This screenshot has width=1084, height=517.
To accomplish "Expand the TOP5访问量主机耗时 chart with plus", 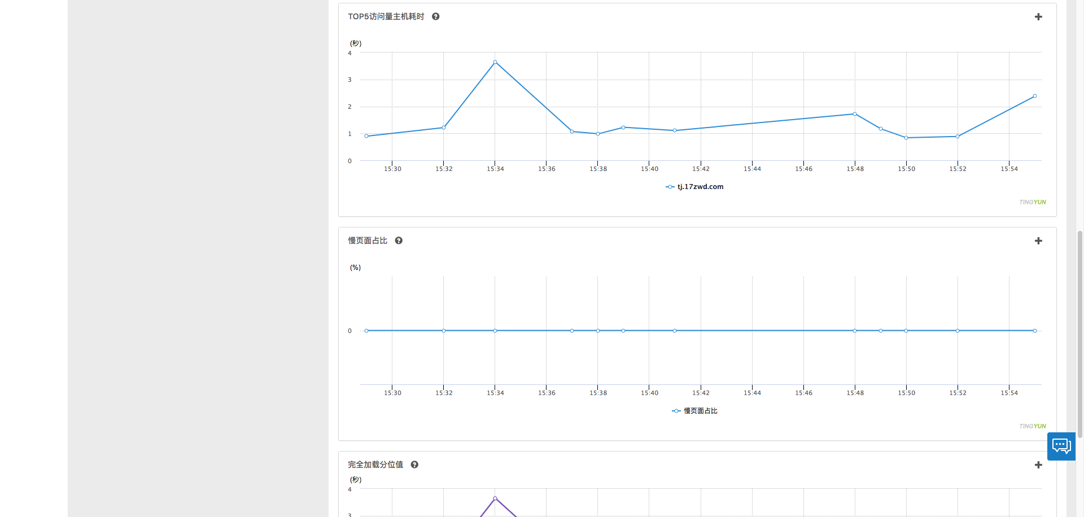I will 1038,17.
